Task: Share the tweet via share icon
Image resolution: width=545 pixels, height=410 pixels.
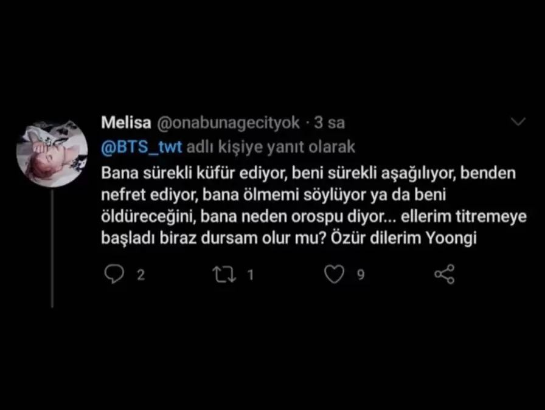Action: click(x=445, y=275)
